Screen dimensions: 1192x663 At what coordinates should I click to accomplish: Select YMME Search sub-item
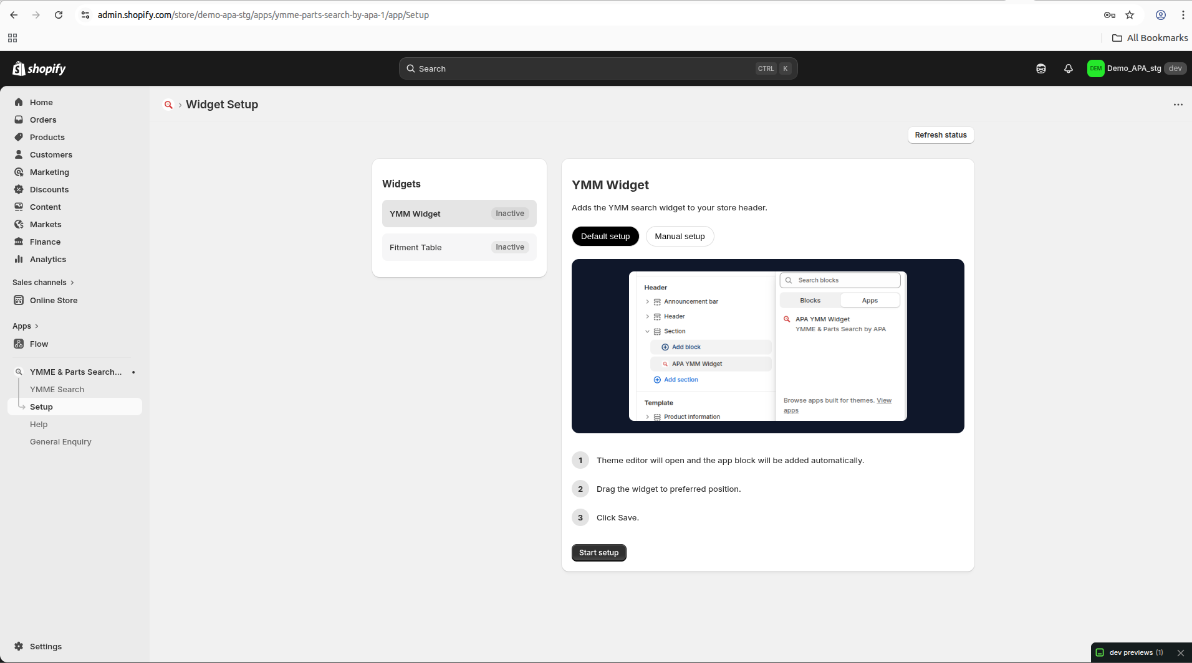point(57,389)
